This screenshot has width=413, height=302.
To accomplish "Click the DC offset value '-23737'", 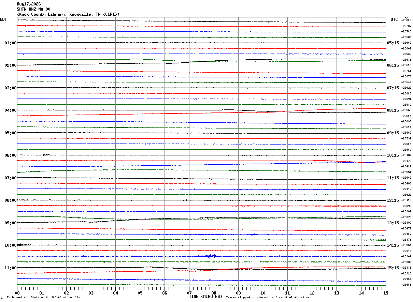I will (406, 26).
